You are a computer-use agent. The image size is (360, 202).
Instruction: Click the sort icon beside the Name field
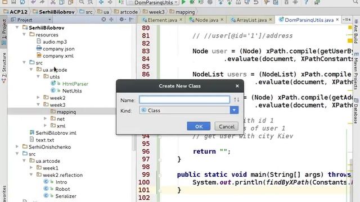(236, 100)
